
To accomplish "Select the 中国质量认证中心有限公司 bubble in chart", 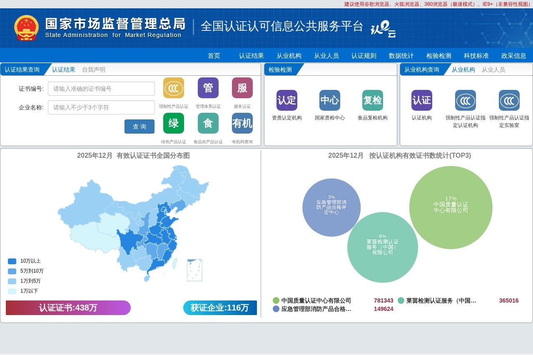I will [451, 207].
